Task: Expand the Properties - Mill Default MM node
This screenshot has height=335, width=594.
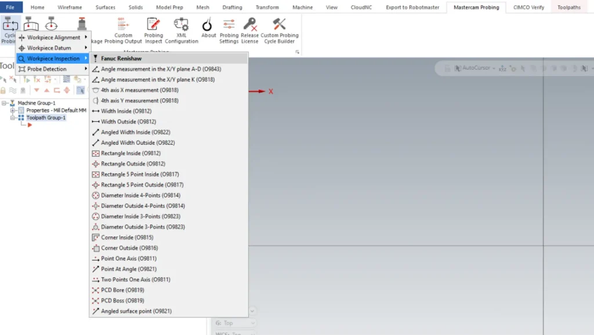Action: click(13, 111)
